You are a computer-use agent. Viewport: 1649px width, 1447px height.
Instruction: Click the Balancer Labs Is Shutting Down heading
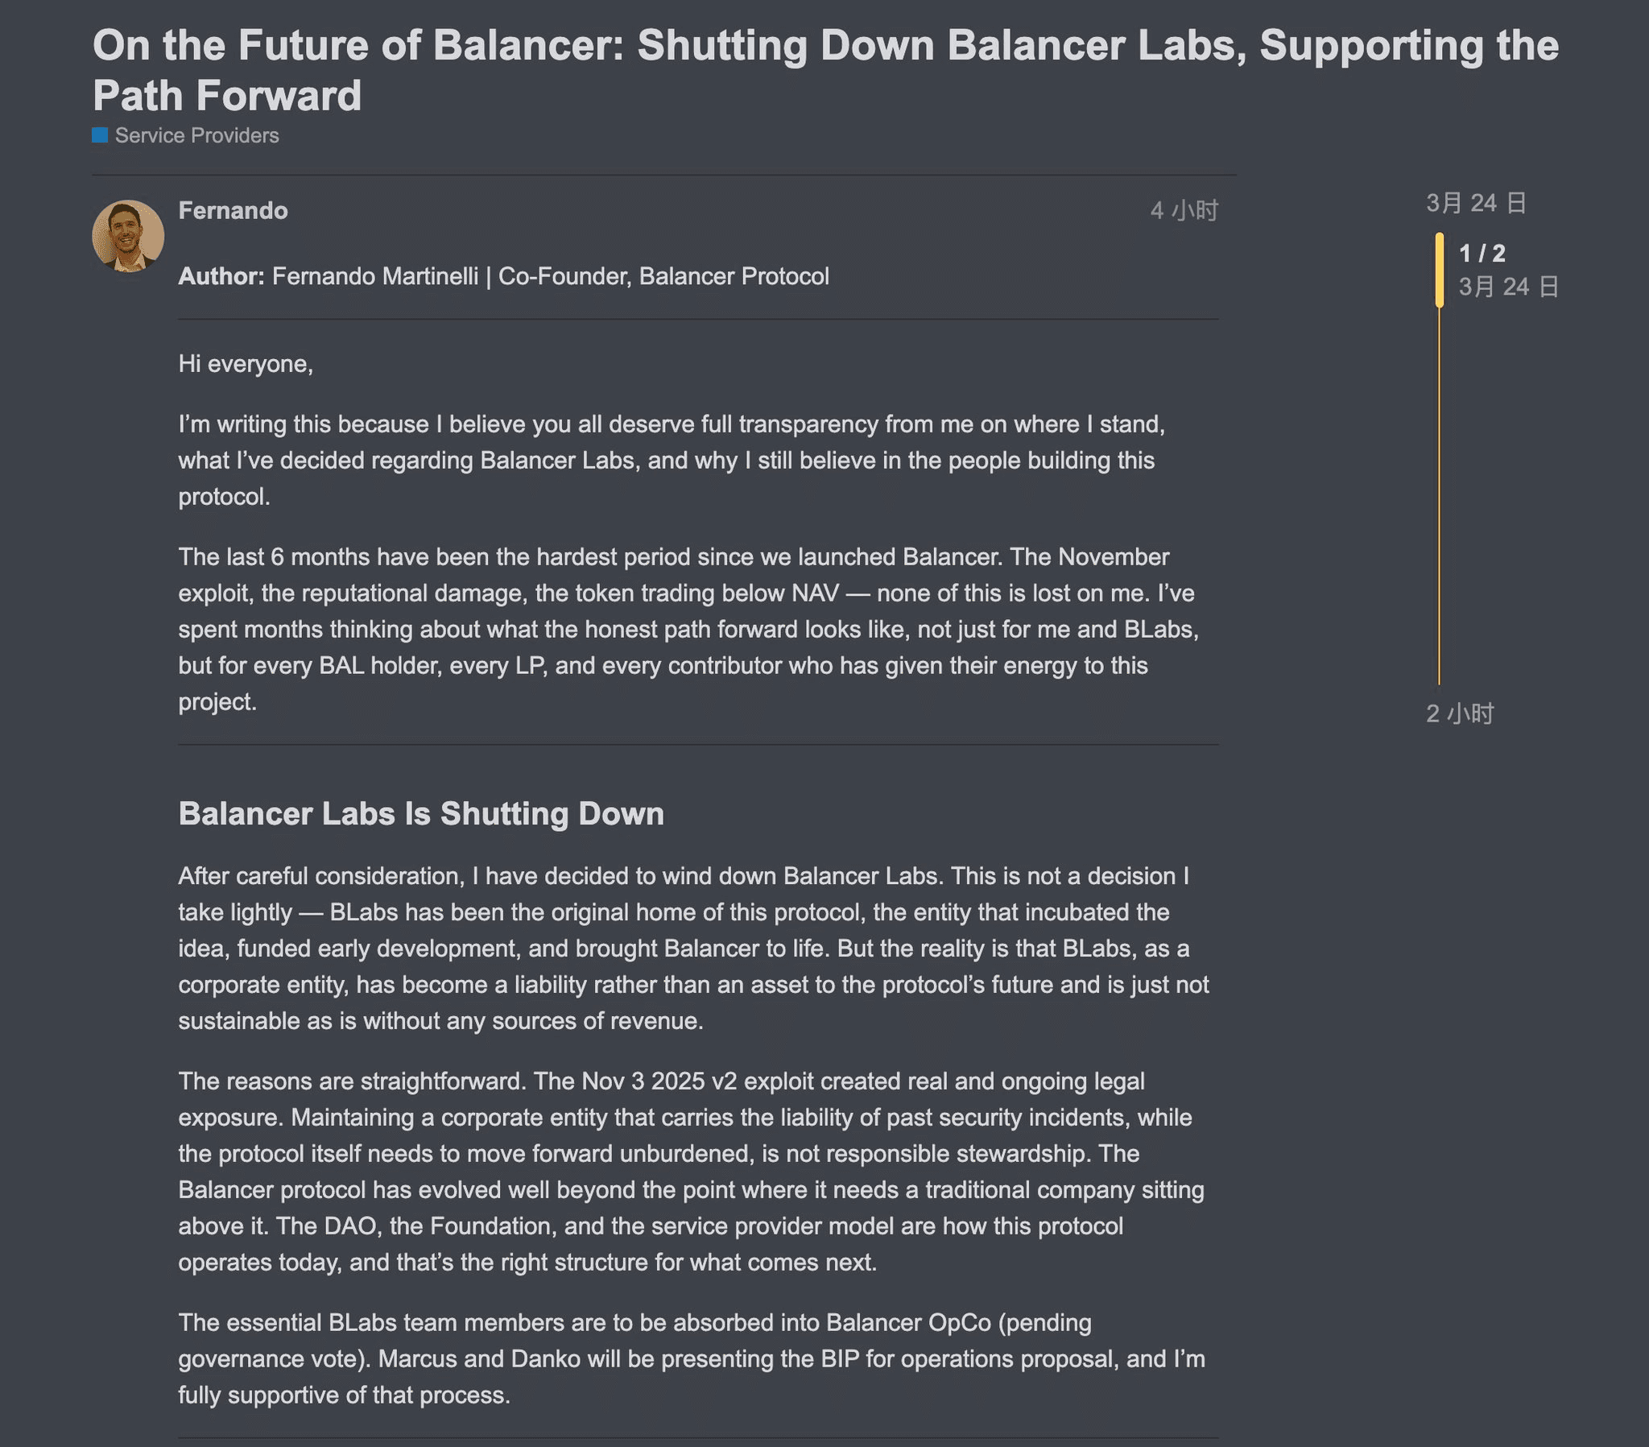tap(421, 813)
